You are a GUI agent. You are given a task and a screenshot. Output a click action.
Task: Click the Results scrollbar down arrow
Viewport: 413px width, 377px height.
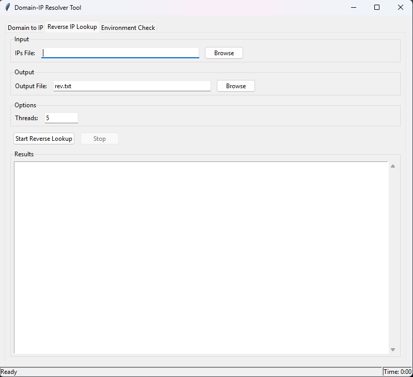pos(393,350)
